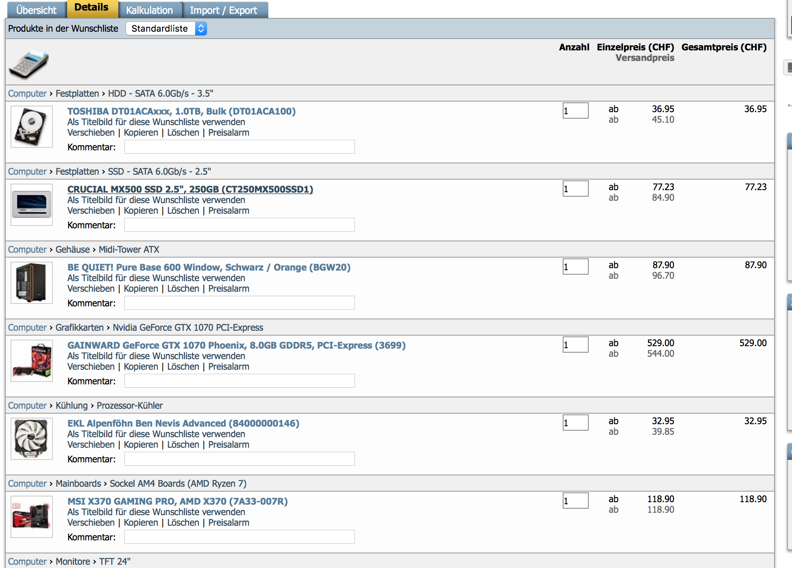
Task: Focus the Alpenföhn cooler quantity field
Action: (x=575, y=423)
